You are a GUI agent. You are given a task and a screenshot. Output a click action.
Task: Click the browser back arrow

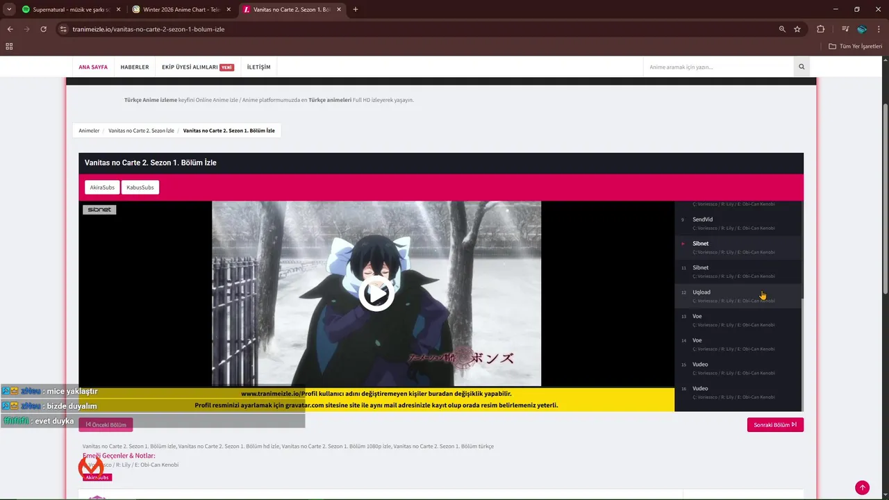pyautogui.click(x=10, y=29)
